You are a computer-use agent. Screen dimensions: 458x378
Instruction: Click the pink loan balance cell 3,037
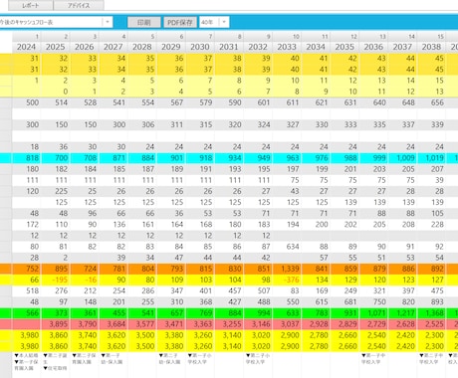click(287, 324)
